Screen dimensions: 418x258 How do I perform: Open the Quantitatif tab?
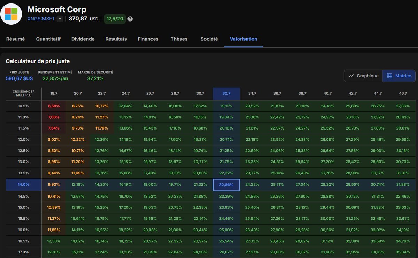48,39
